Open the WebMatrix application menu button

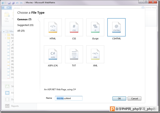(x=7, y=8)
